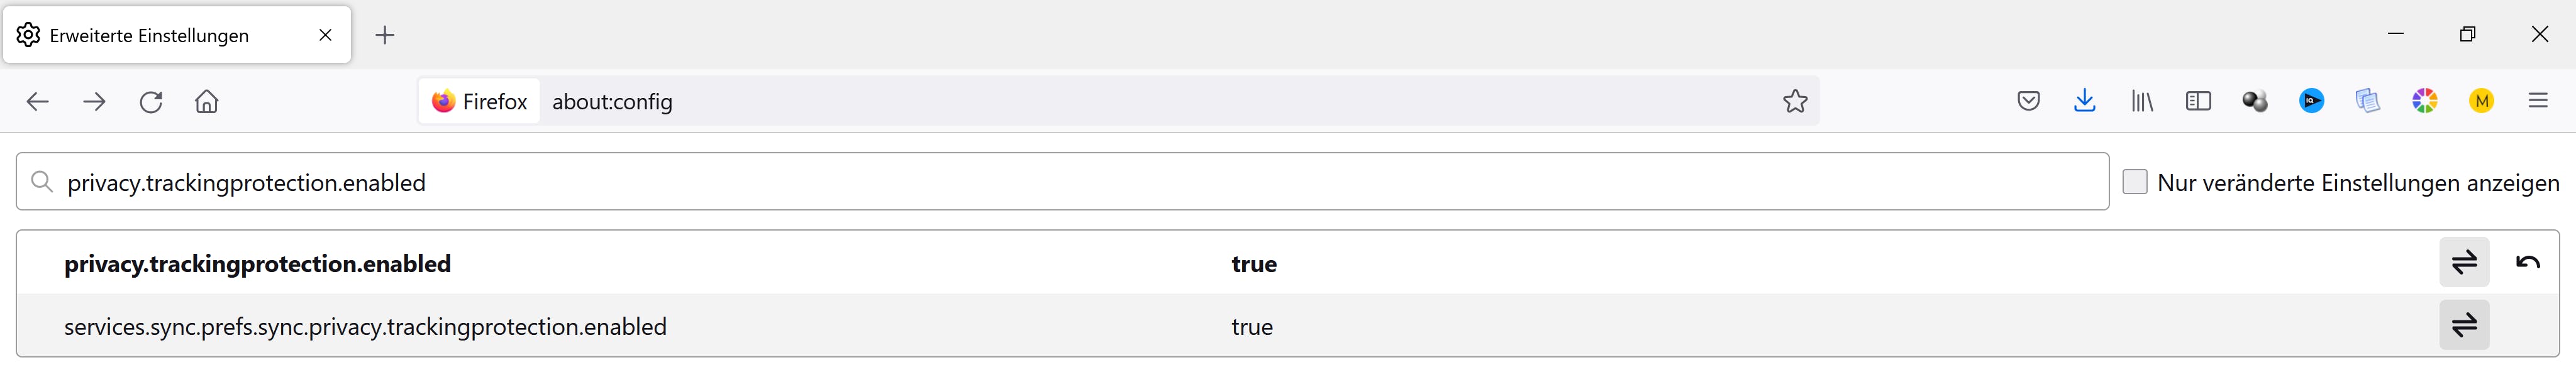Open the Downloads panel
Screen dimensions: 2576x382
point(2084,101)
